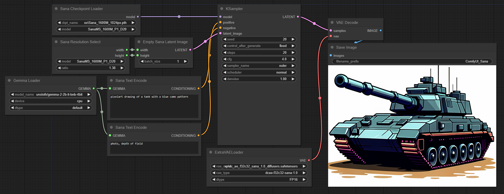Viewport: 504px width, 194px height.
Task: Increase the seed value with right arrow
Action: [293, 39]
